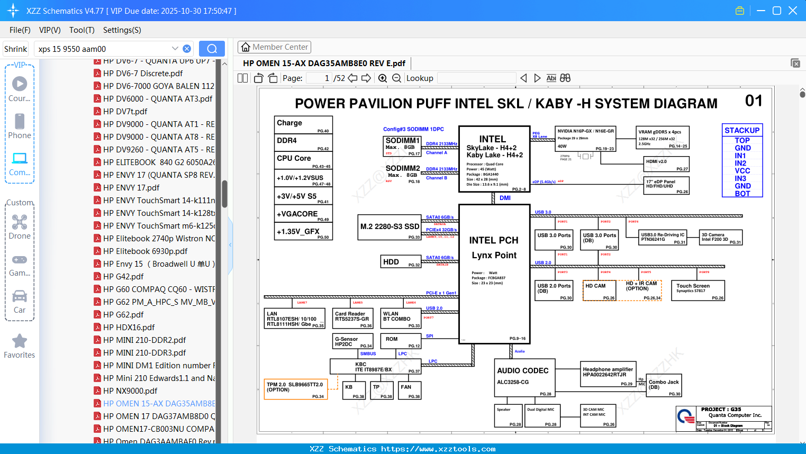Find previous lookup match triangle
Screen dimensions: 806x454
[523, 78]
